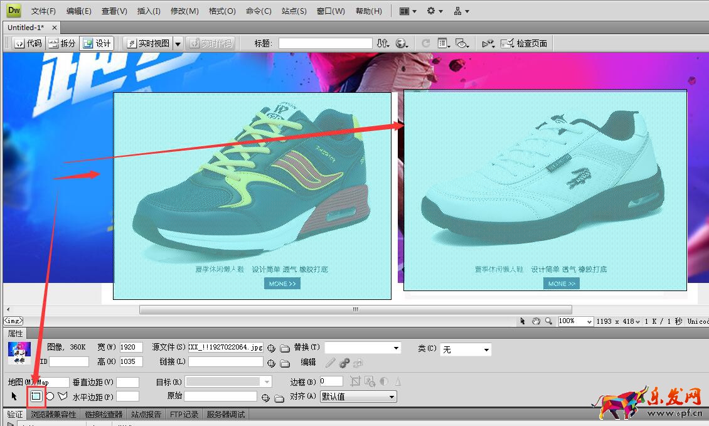709x426 pixels.
Task: Select the zoom magnifier tool in status bar
Action: (549, 321)
